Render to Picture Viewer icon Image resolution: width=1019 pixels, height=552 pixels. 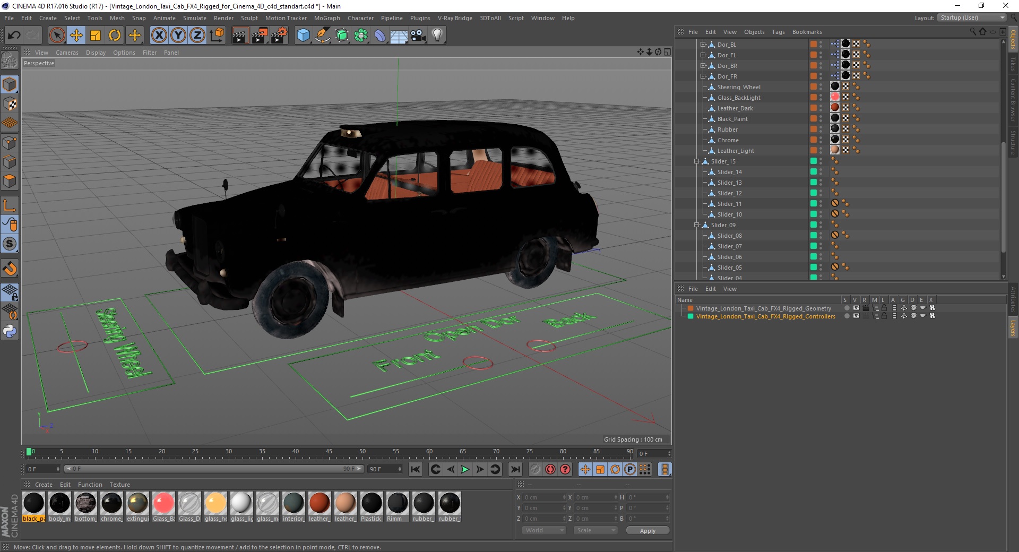tap(260, 36)
